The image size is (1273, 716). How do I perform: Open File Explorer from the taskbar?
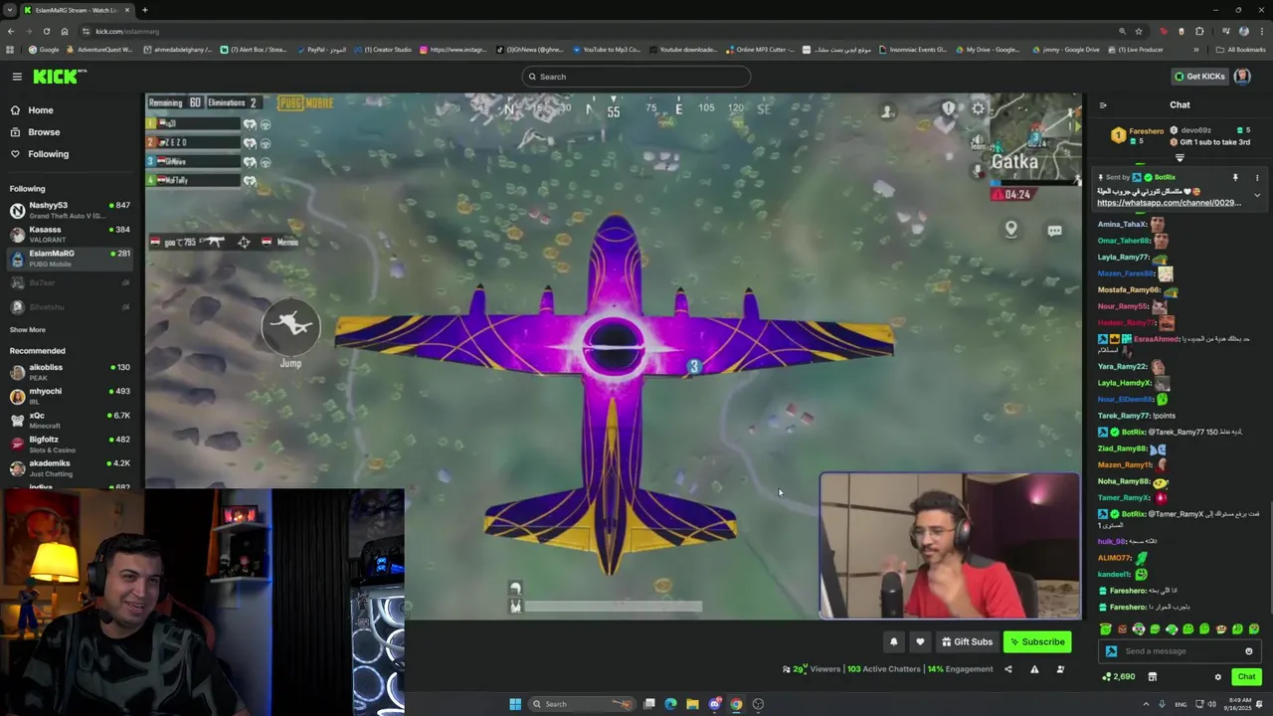(692, 704)
